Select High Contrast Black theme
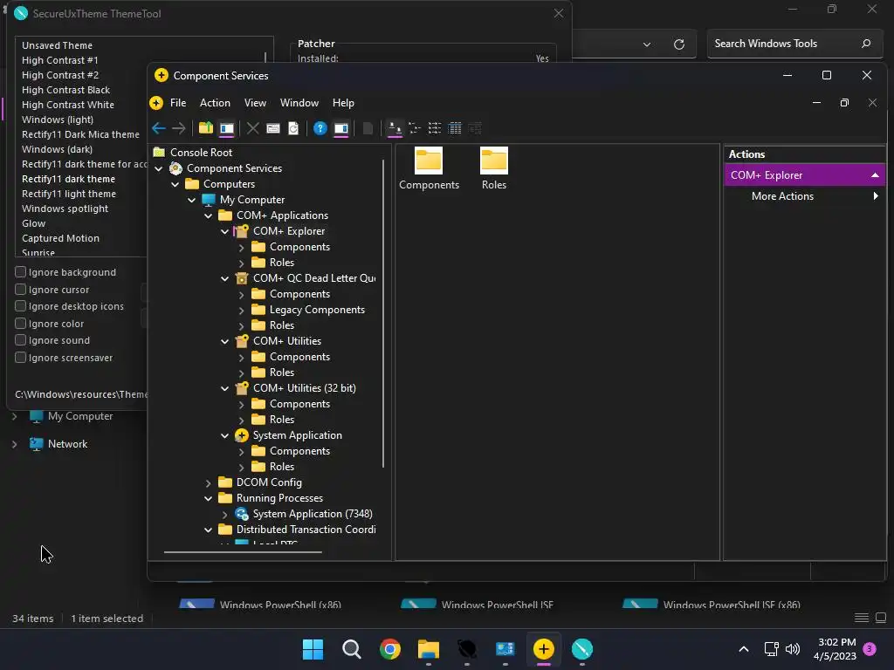 pos(65,90)
